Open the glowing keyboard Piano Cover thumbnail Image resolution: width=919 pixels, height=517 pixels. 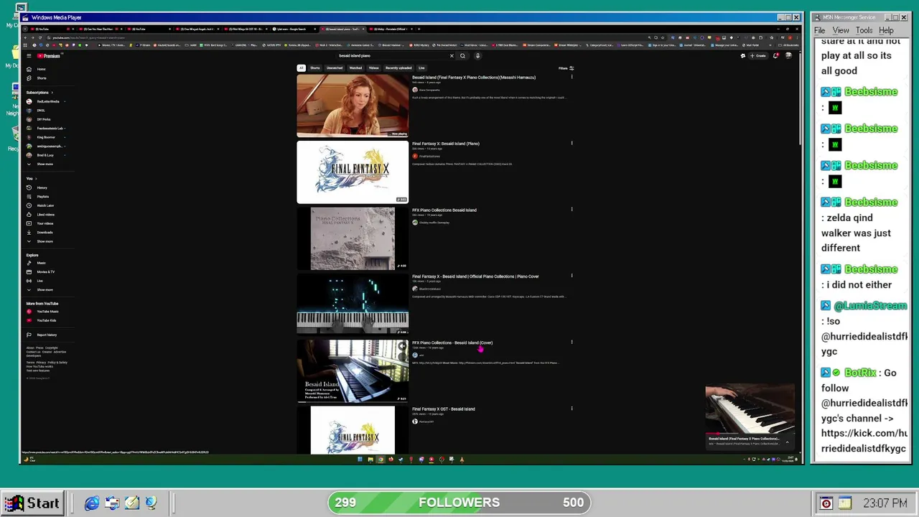(x=353, y=304)
